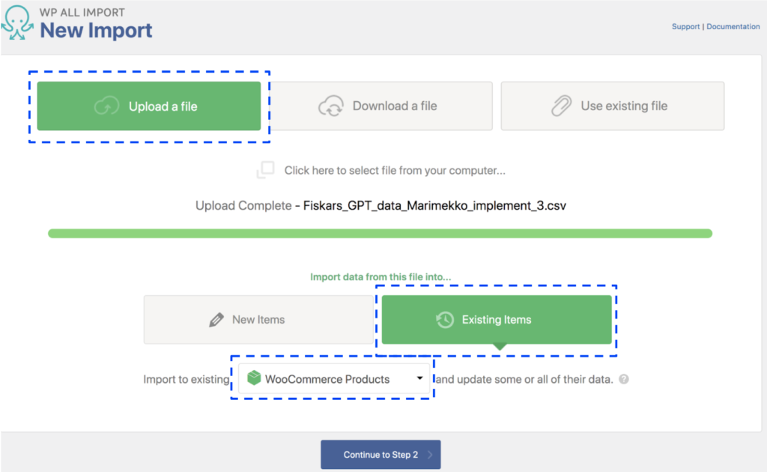The height and width of the screenshot is (472, 767).
Task: Toggle the Existing Items import mode
Action: coord(497,319)
